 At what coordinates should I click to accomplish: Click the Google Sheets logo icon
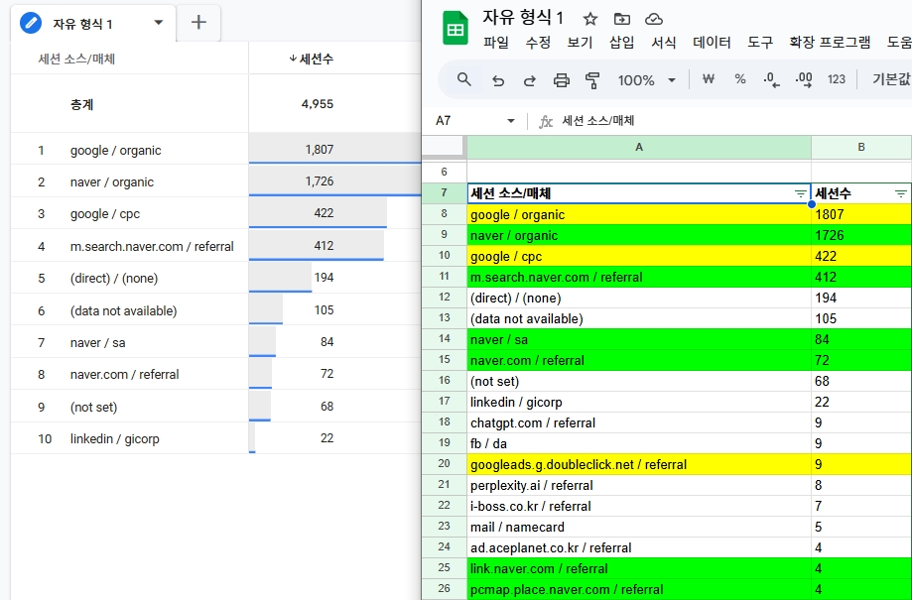pos(456,29)
